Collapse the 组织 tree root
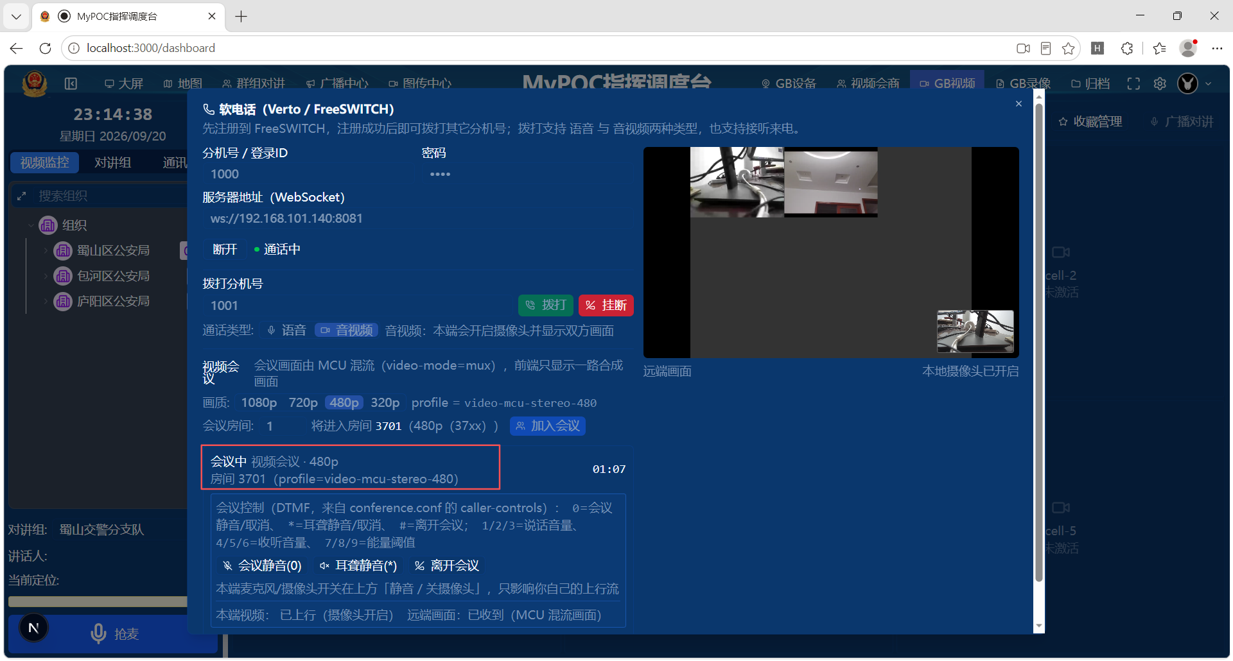This screenshot has height=661, width=1233. (31, 226)
